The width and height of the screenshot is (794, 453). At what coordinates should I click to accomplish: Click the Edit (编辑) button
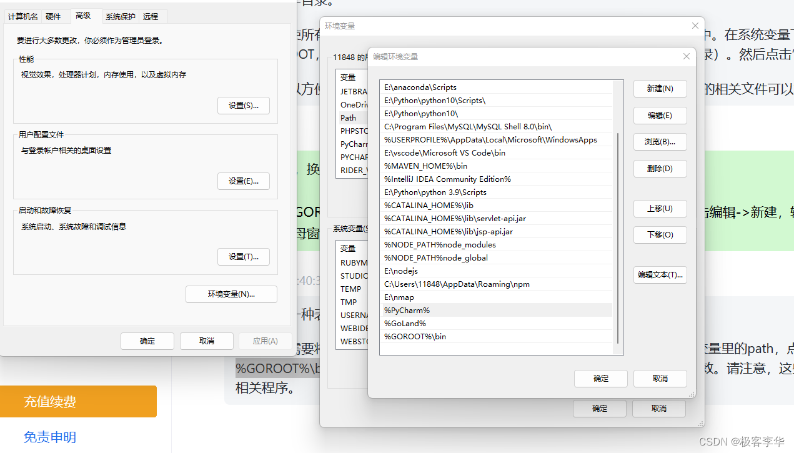pos(660,116)
